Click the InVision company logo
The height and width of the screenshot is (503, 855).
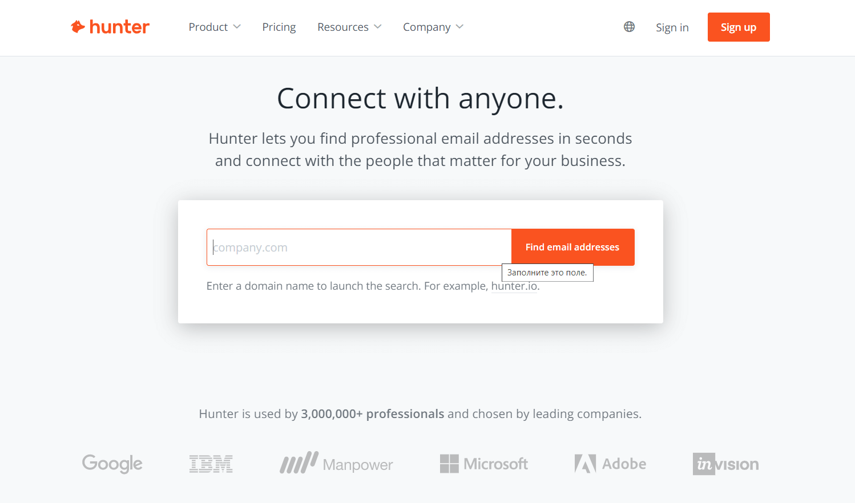coord(725,464)
